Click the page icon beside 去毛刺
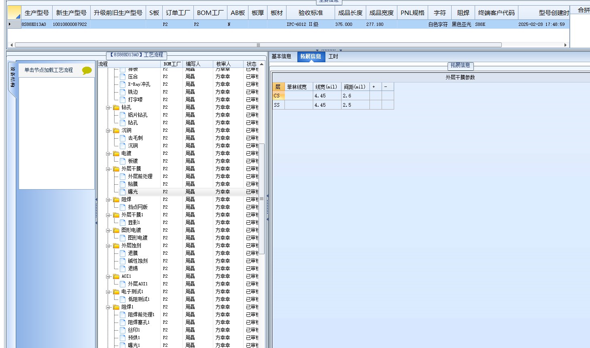The height and width of the screenshot is (348, 590). (123, 138)
